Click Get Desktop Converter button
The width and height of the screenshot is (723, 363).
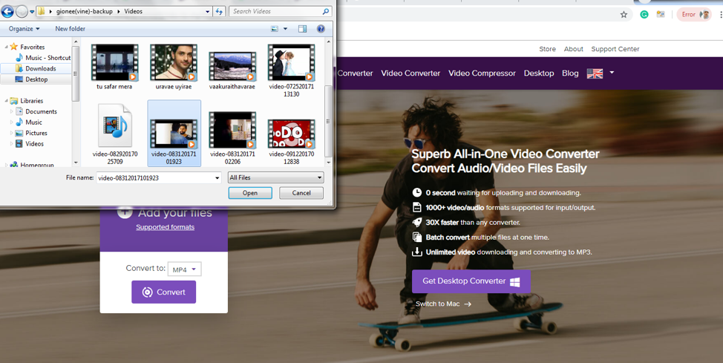[x=471, y=281]
